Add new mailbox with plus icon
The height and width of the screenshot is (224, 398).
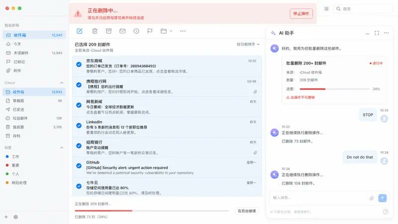tap(6, 217)
